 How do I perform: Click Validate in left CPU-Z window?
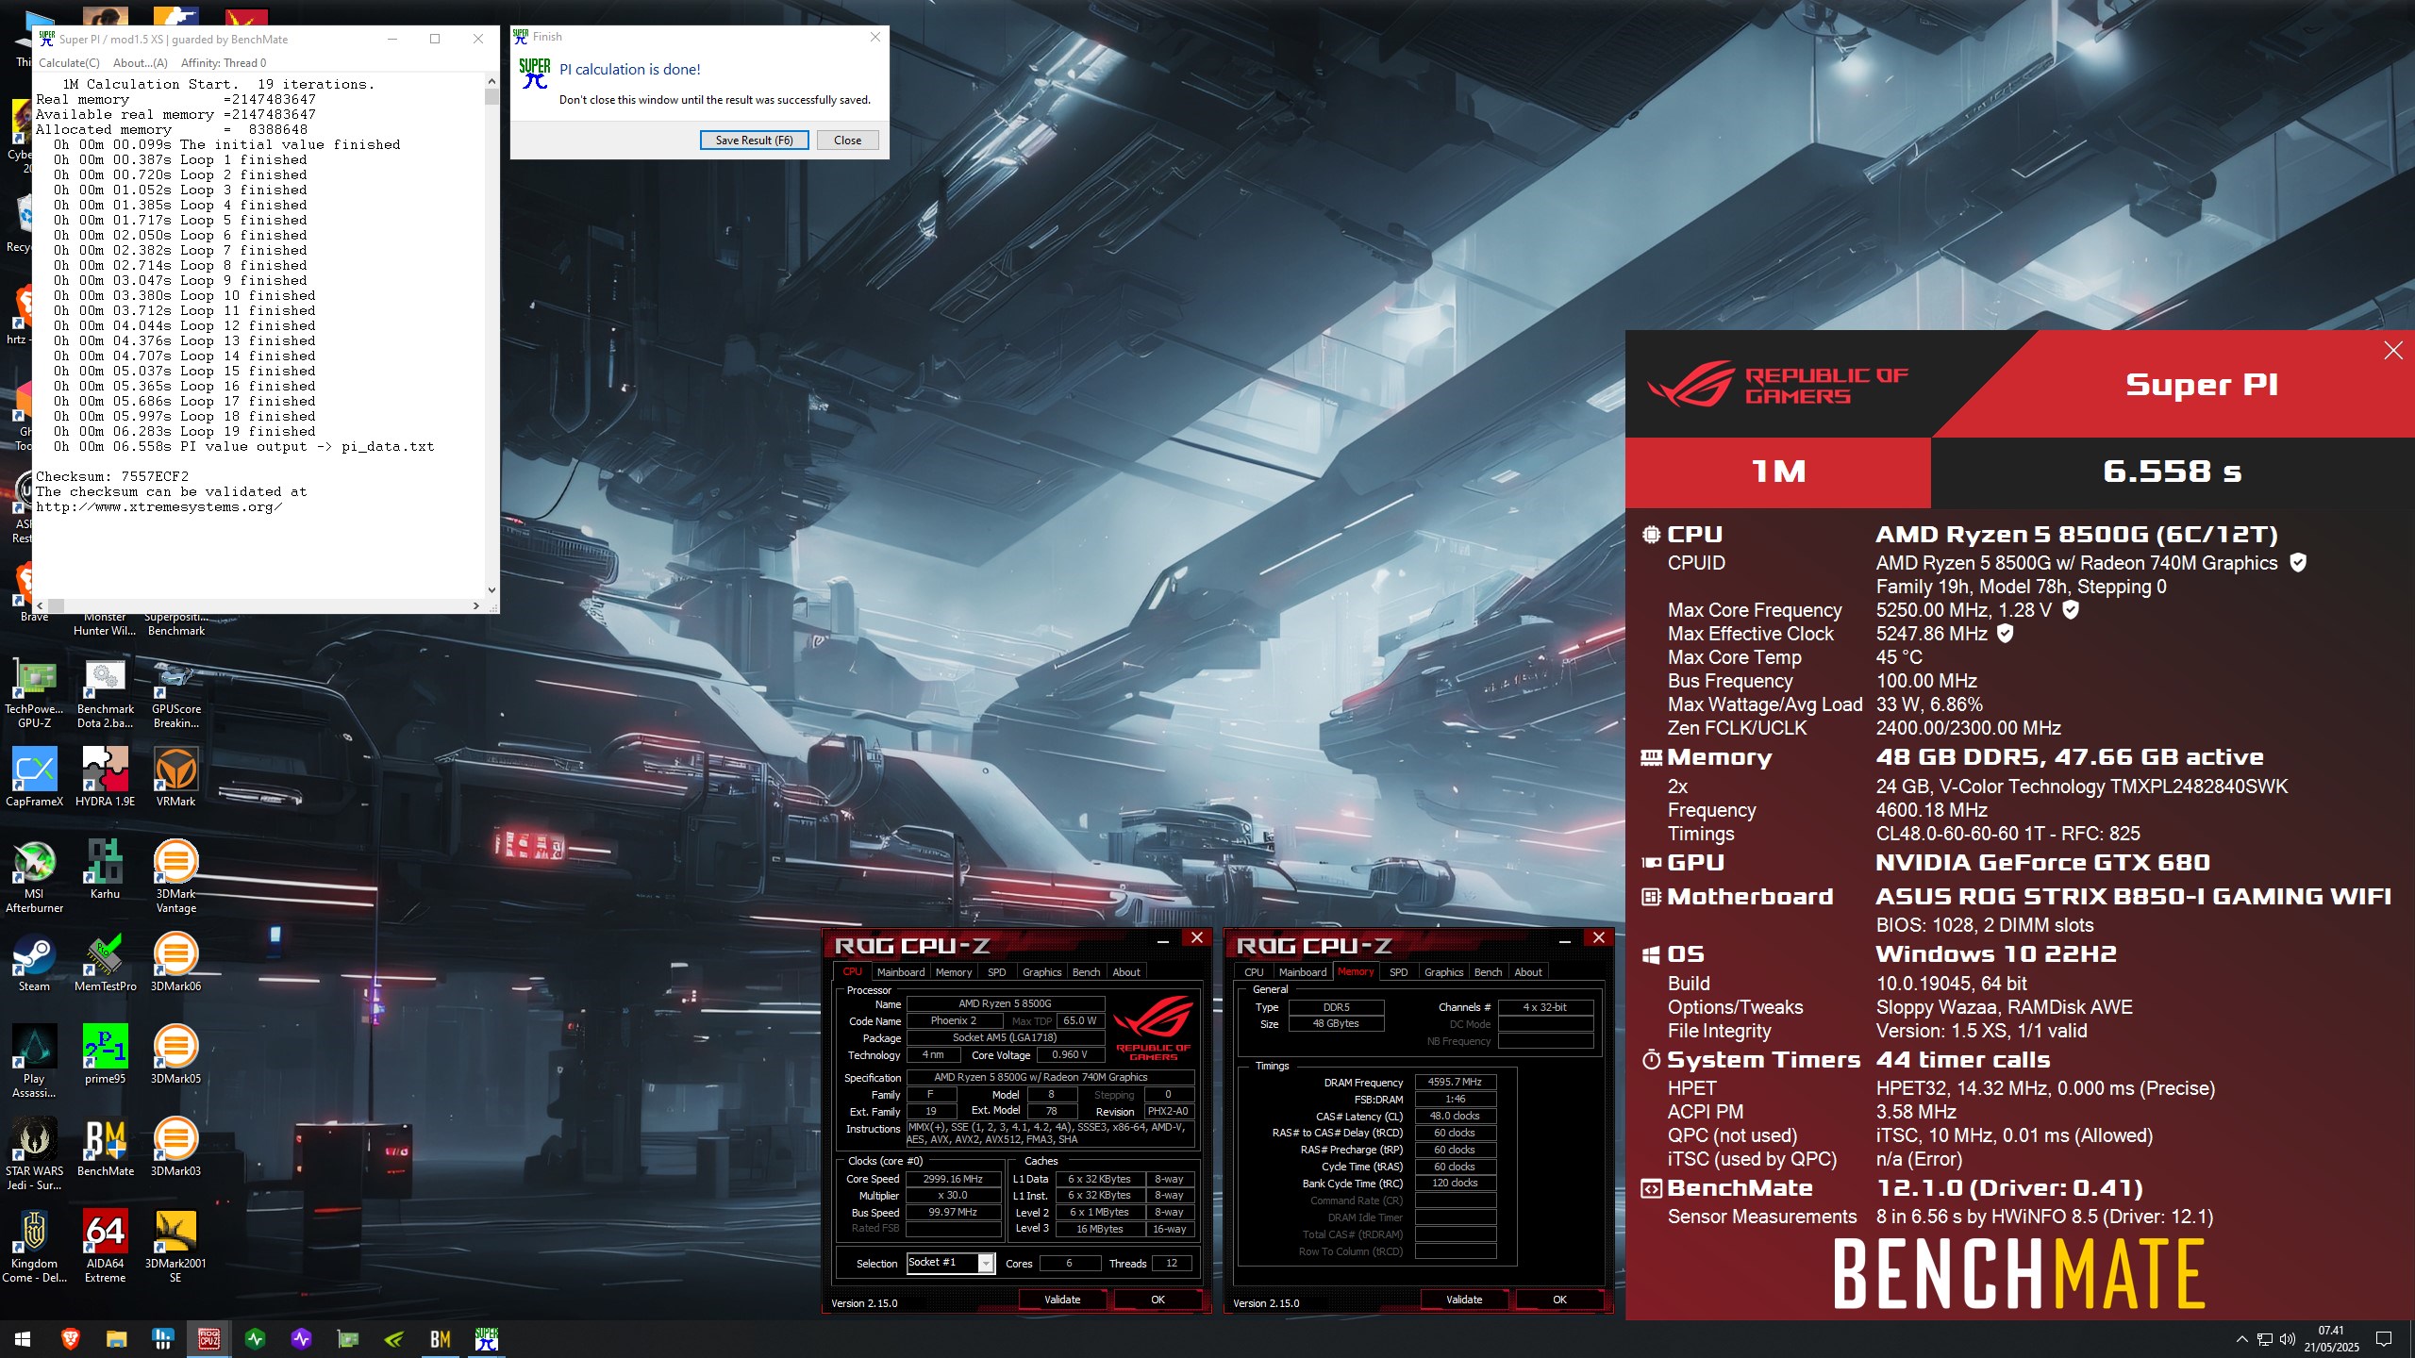click(1062, 1300)
